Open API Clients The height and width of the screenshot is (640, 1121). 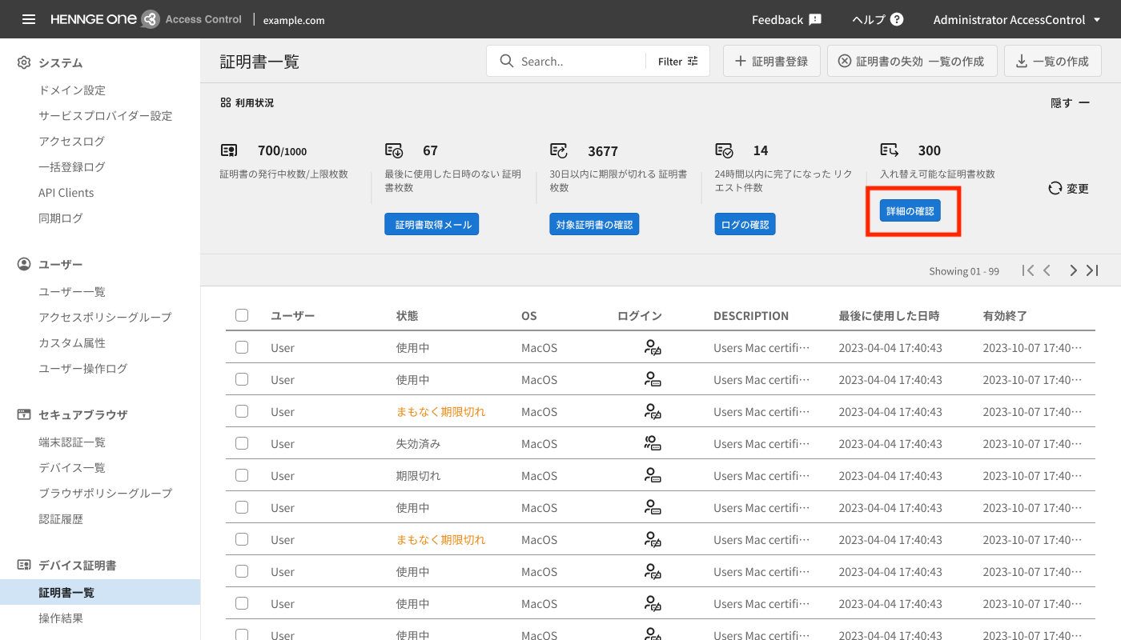coord(66,193)
